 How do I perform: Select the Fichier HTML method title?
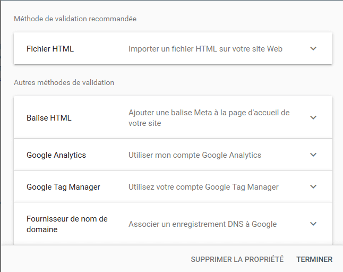click(50, 49)
